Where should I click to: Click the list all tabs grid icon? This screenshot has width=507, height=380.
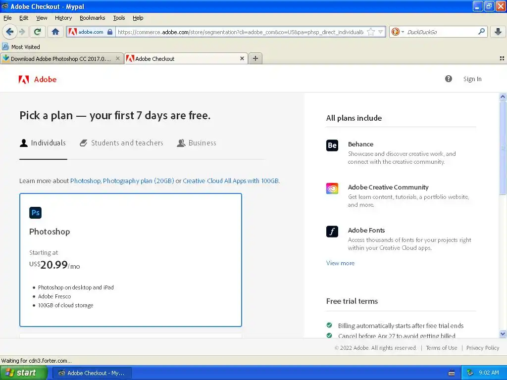502,58
